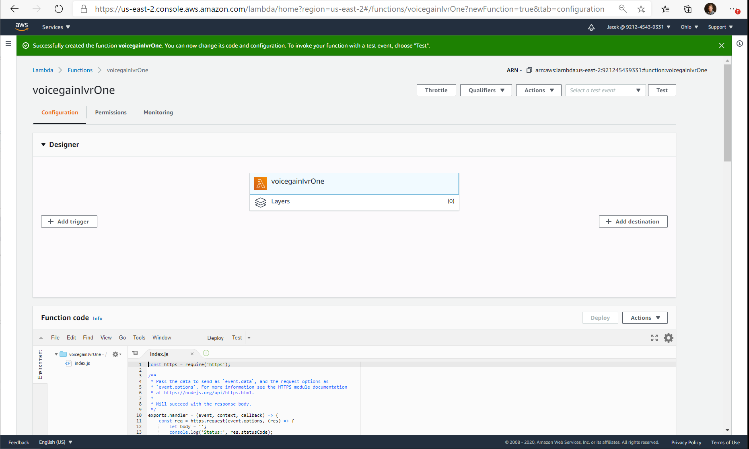Open the Ohio region dropdown
This screenshot has width=749, height=449.
click(689, 27)
